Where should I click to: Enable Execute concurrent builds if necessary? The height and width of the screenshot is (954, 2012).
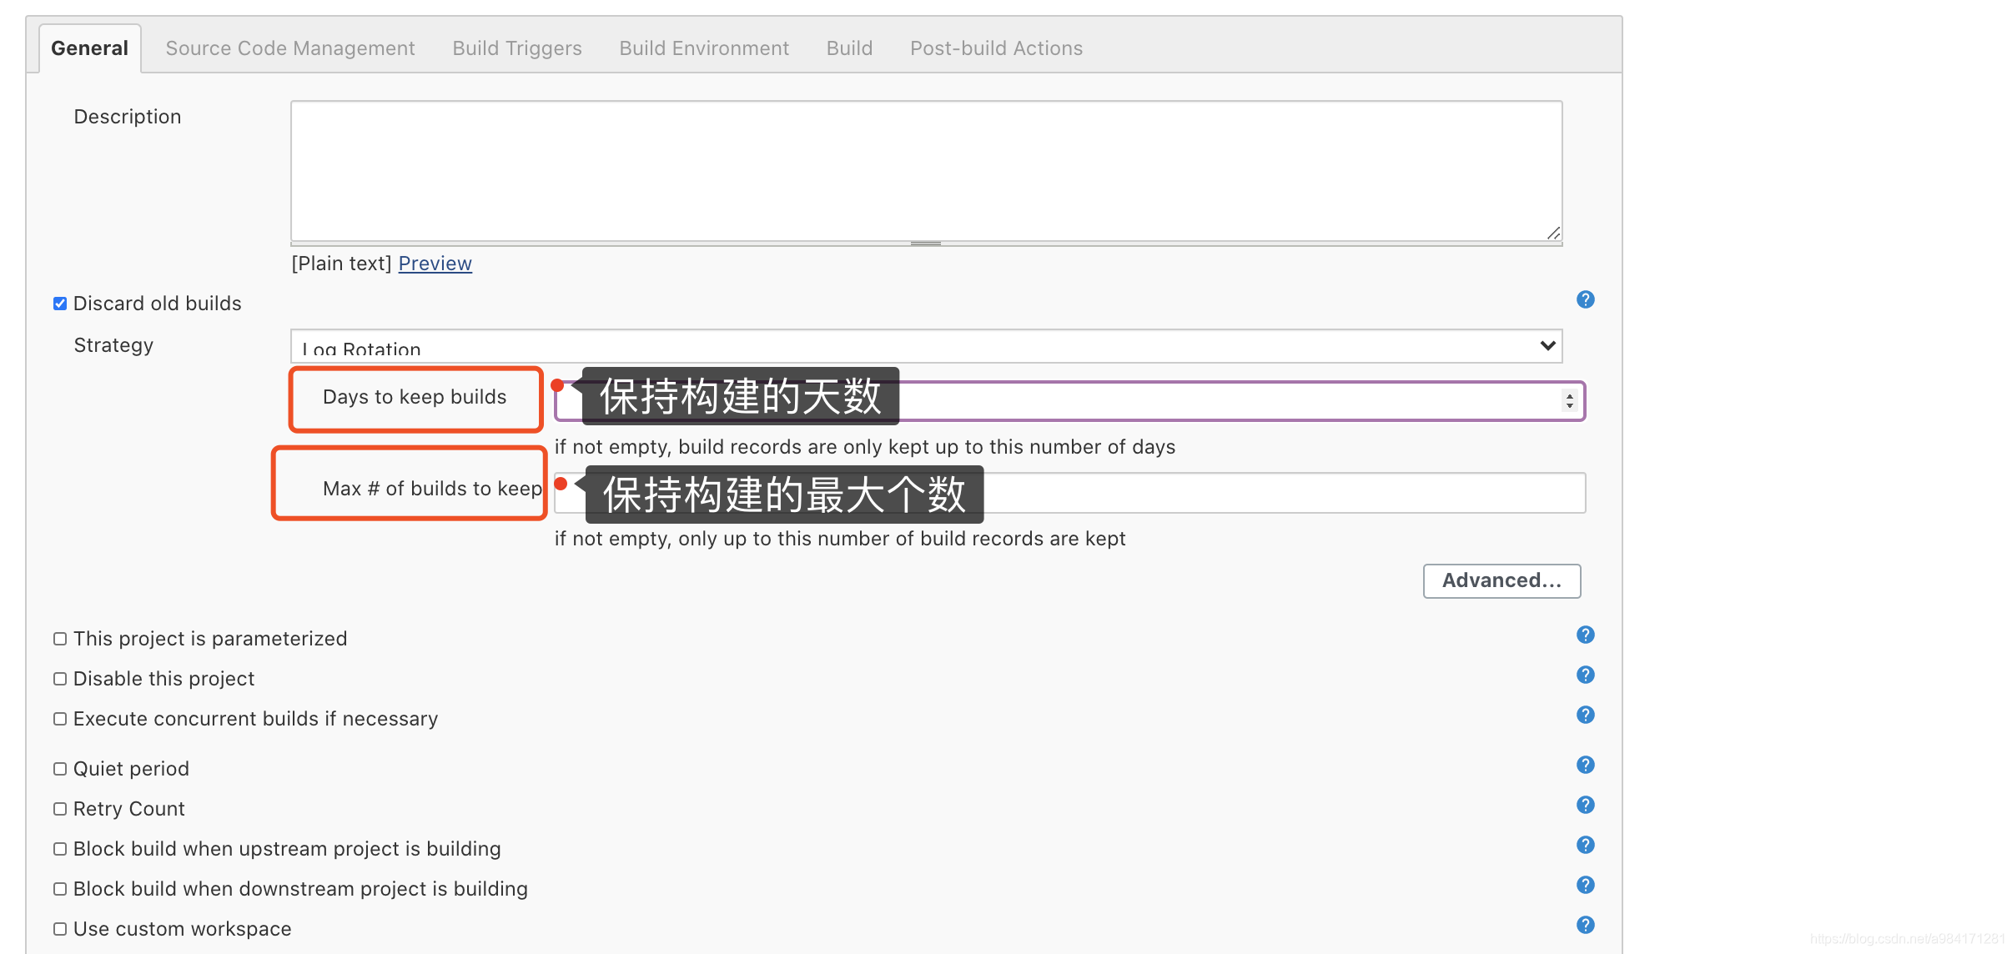pyautogui.click(x=59, y=718)
